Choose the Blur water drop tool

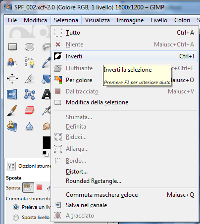(x=29, y=126)
